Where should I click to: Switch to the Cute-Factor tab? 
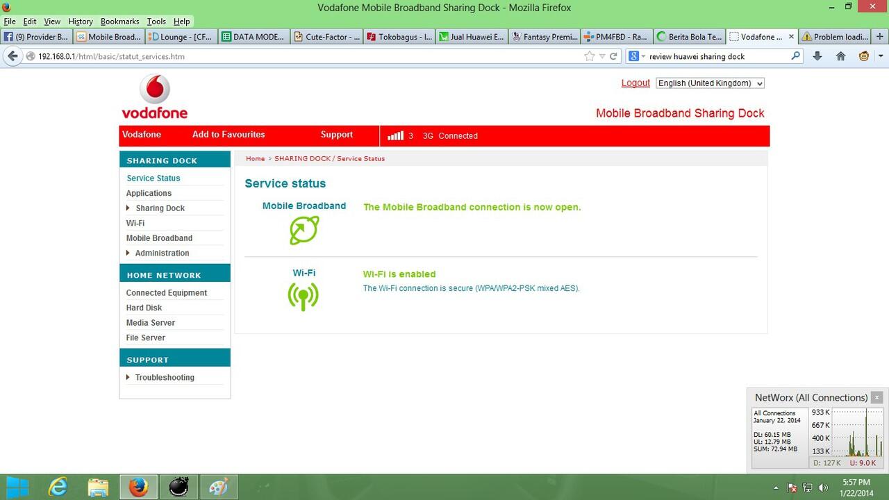coord(326,37)
